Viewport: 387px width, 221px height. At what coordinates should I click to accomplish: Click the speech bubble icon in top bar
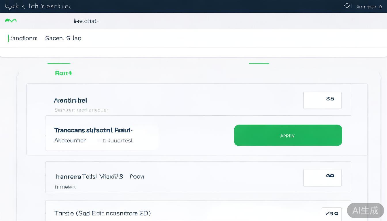click(347, 6)
